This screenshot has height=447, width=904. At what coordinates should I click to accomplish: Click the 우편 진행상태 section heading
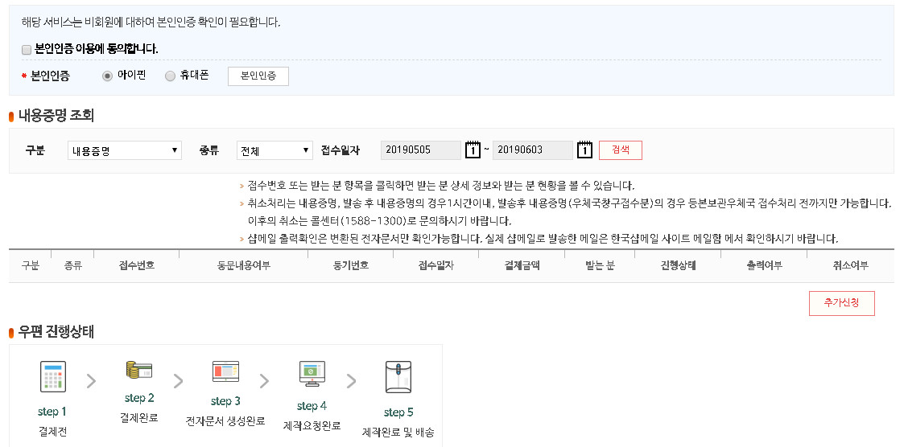pos(56,332)
